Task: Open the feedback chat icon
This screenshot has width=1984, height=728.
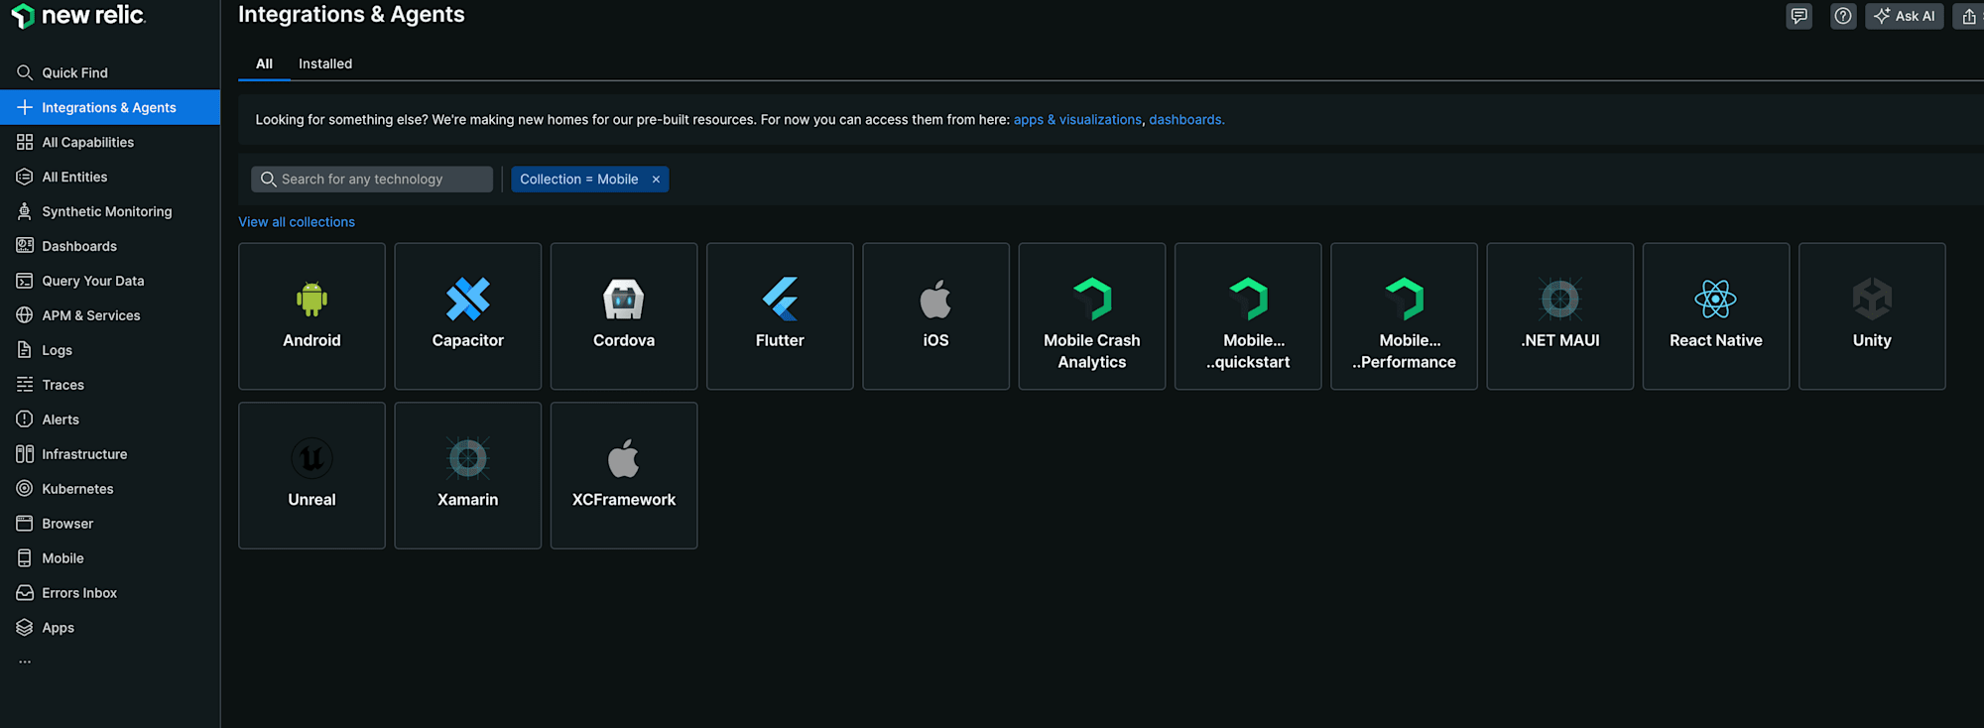Action: click(1799, 16)
